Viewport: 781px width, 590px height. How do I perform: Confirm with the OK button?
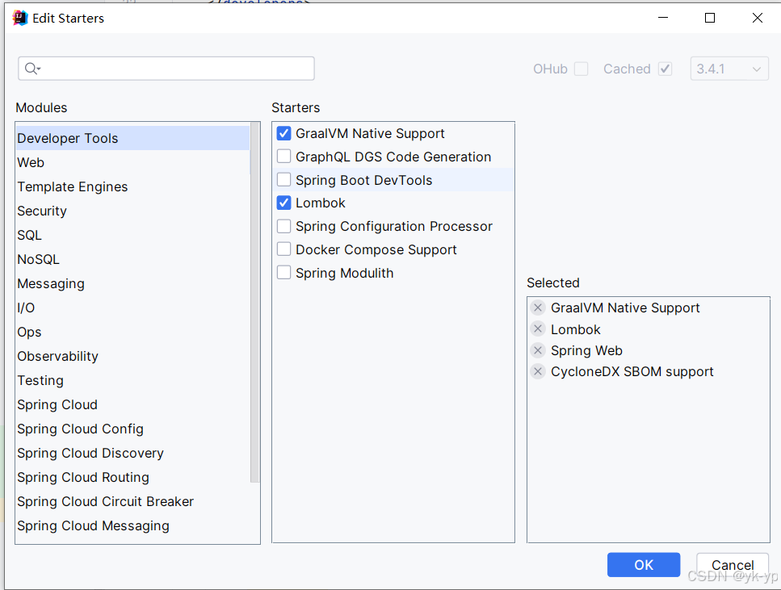coord(644,565)
